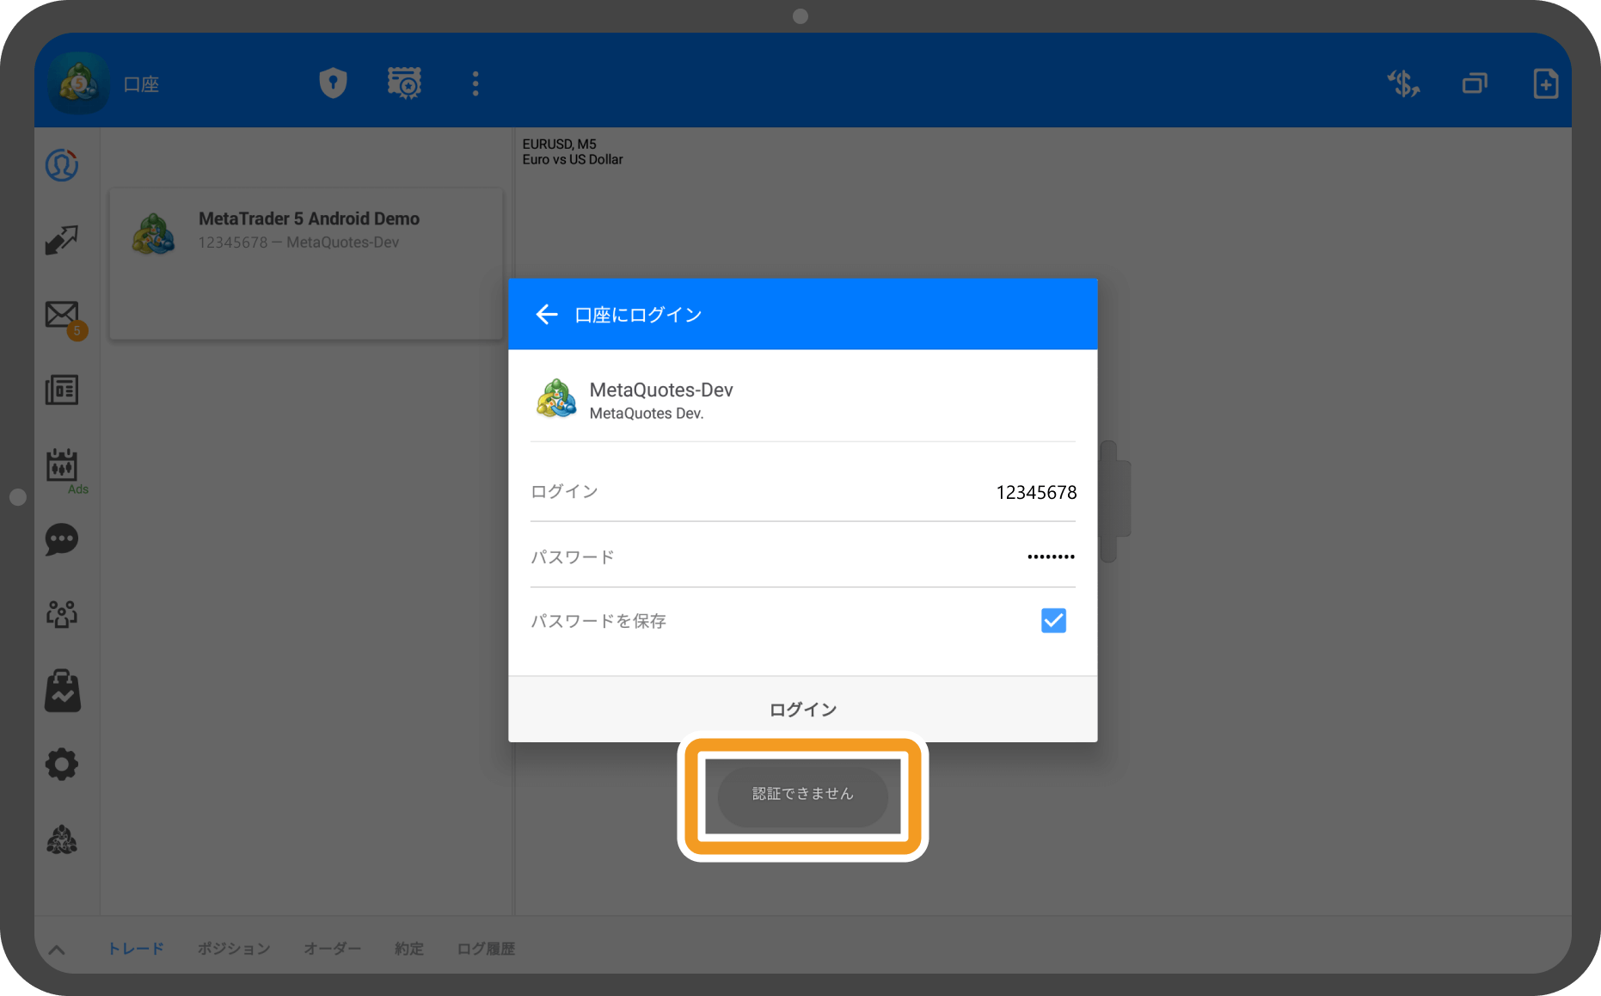Switch to the オーダー tab
This screenshot has width=1601, height=996.
click(x=332, y=949)
